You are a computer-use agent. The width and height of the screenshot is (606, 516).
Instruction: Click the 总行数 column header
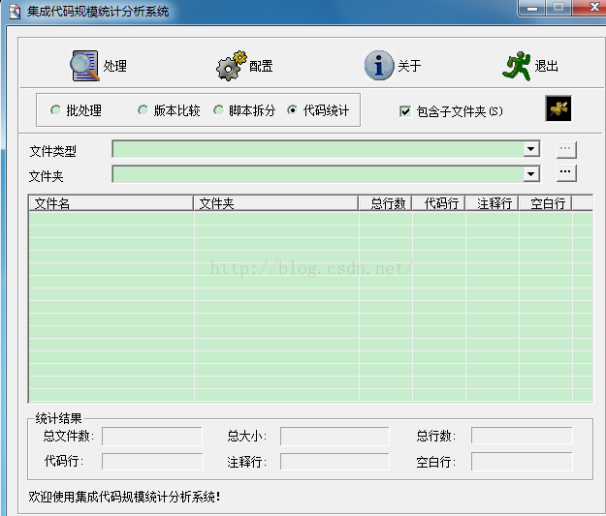click(x=385, y=203)
